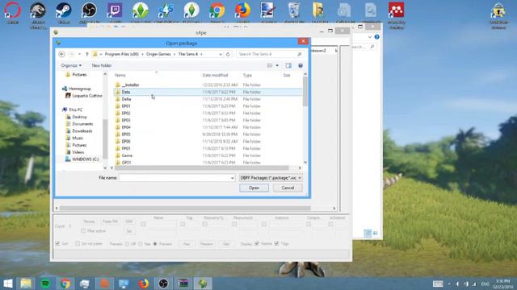Click the search magnifier in Search The Sims 4

coord(299,54)
